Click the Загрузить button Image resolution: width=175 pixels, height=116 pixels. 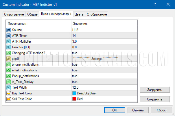pos(155,90)
